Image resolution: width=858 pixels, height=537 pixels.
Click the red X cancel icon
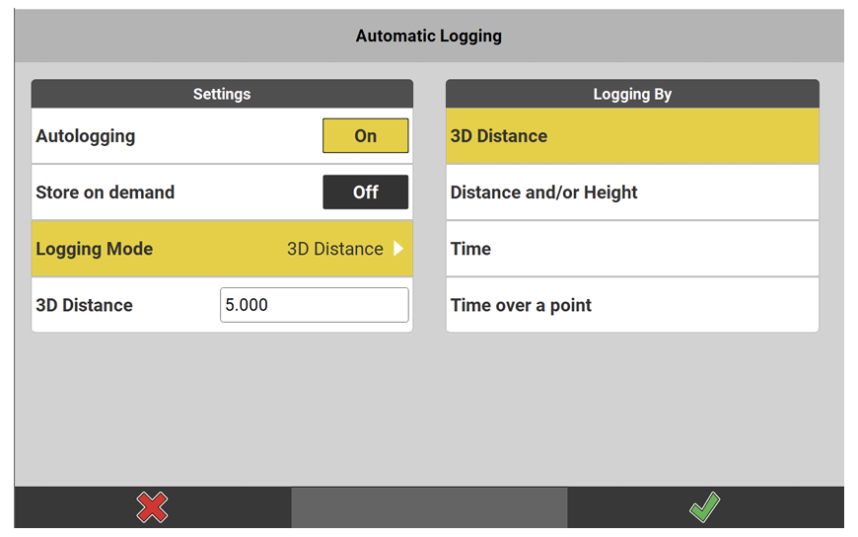pos(152,508)
